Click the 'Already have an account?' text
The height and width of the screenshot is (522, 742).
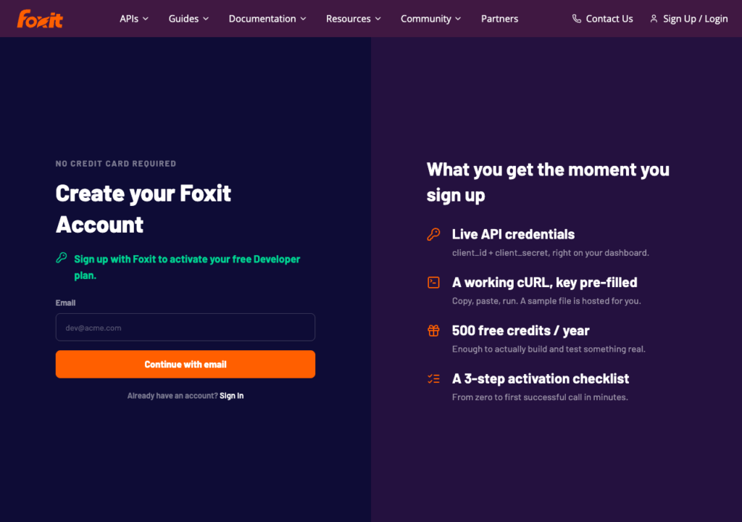(172, 396)
